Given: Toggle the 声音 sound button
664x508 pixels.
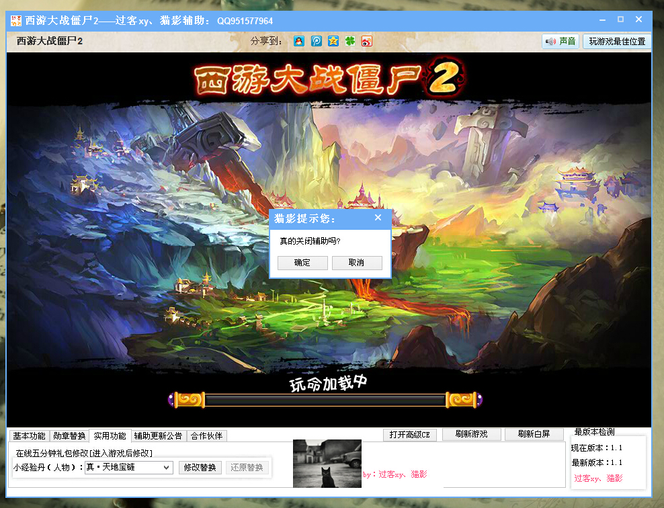Looking at the screenshot, I should [x=561, y=41].
